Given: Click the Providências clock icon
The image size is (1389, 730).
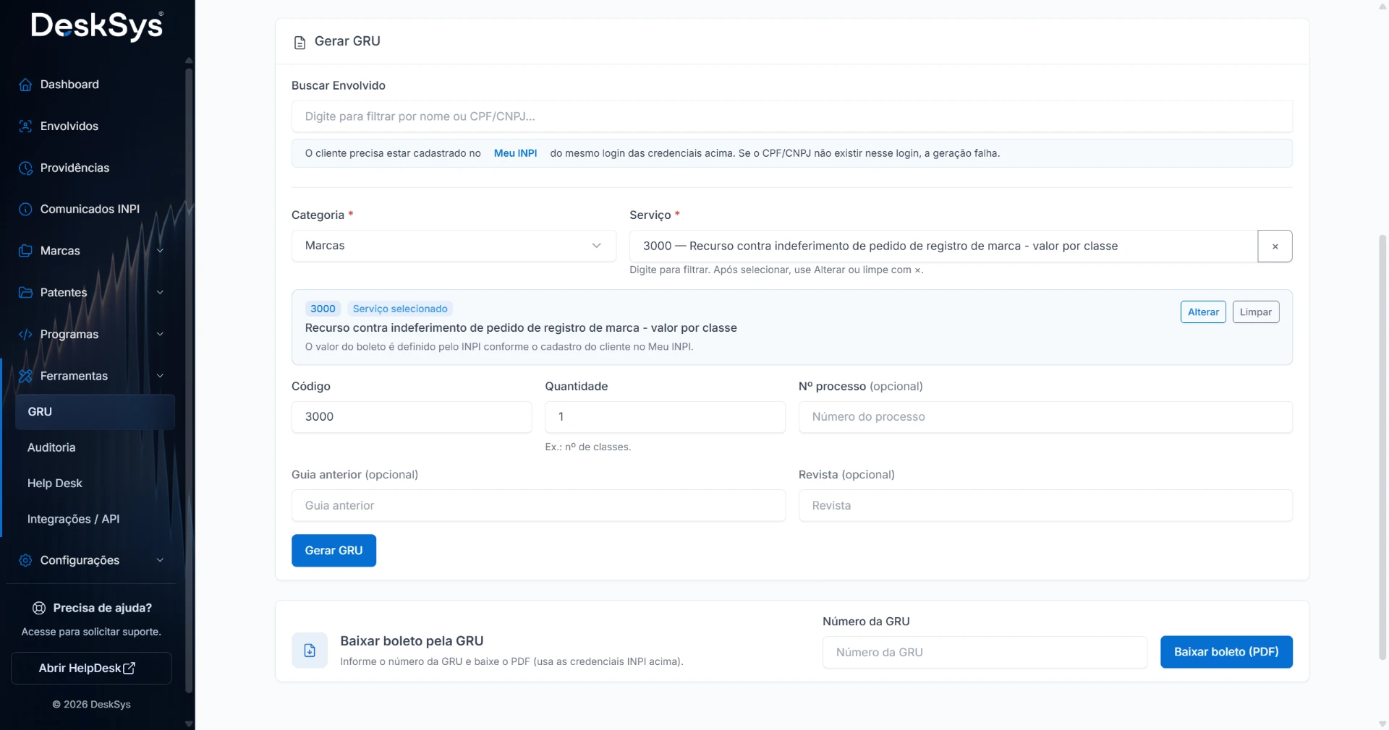Looking at the screenshot, I should point(25,168).
